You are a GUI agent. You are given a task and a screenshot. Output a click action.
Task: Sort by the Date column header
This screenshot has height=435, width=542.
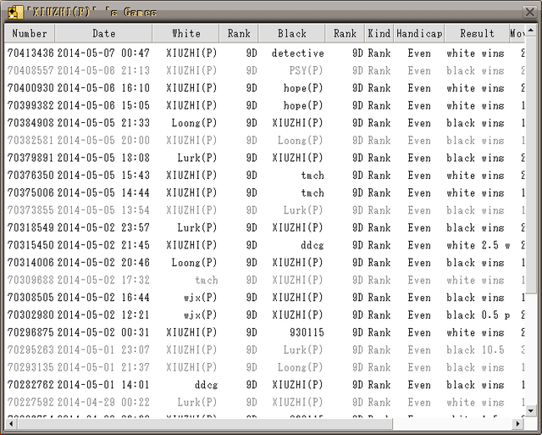tap(103, 34)
